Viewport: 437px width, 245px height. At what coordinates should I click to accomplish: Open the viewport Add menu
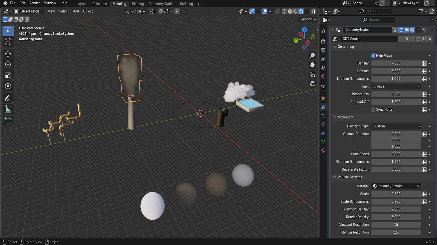click(76, 11)
